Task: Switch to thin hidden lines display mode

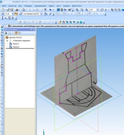Action: (x=119, y=10)
